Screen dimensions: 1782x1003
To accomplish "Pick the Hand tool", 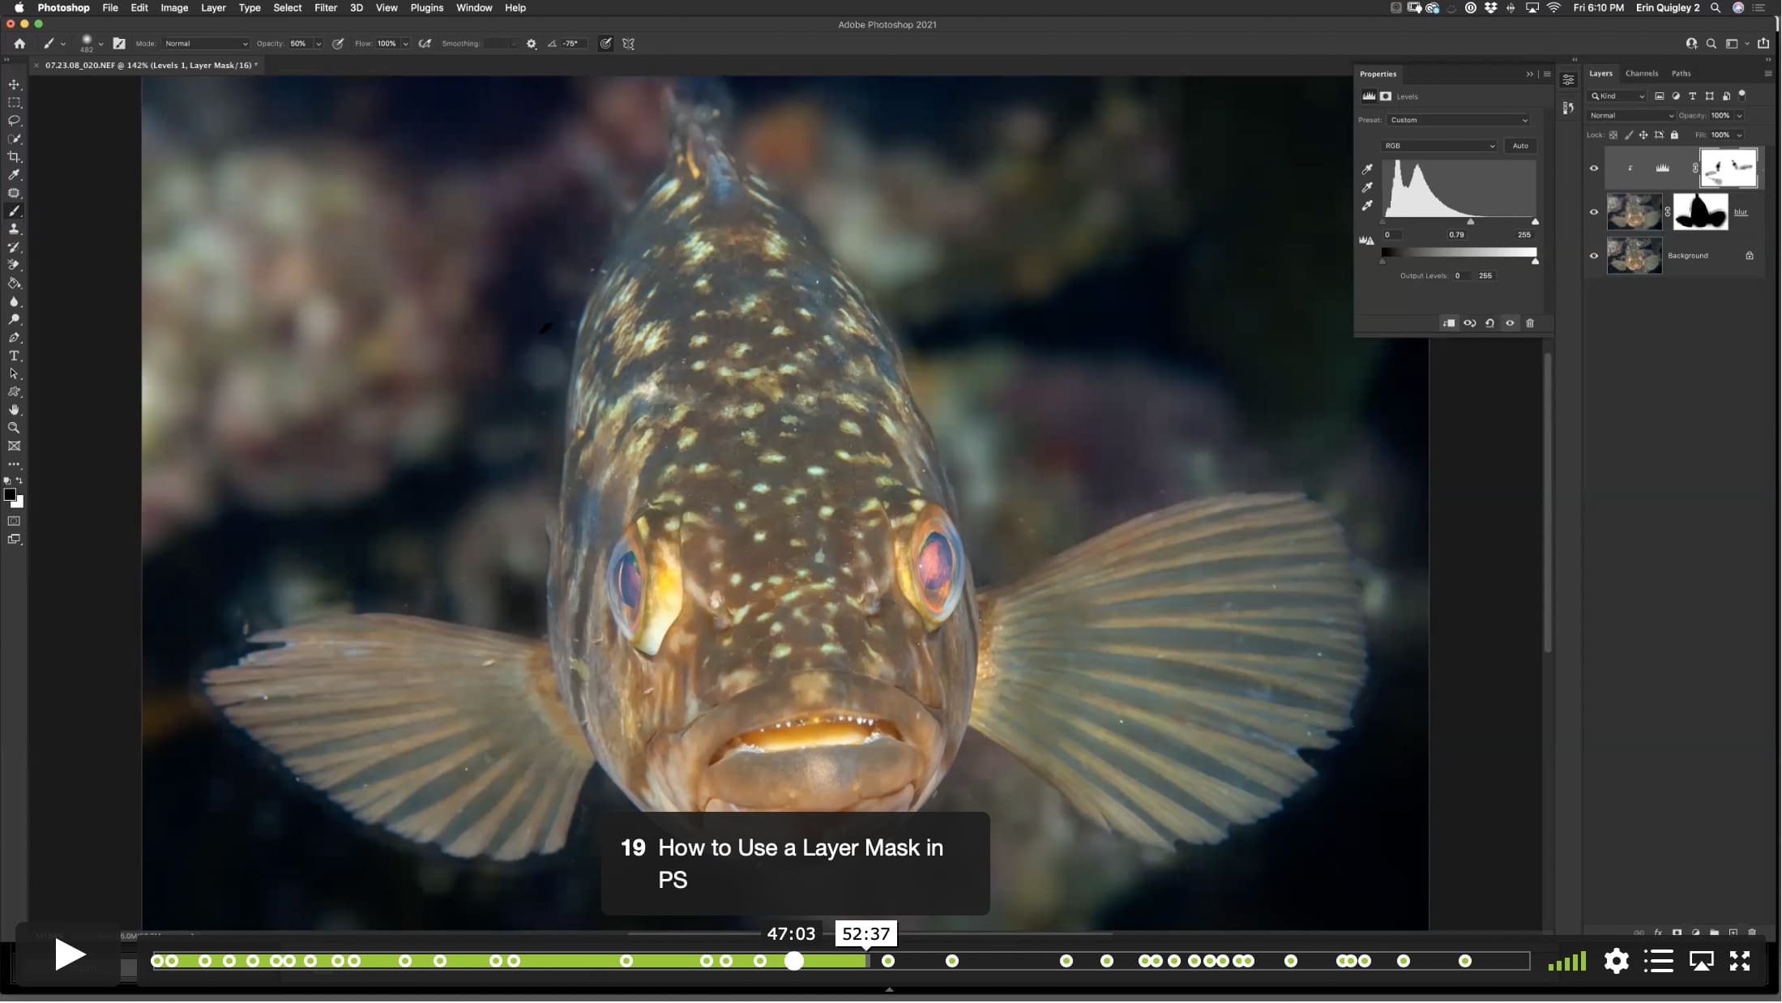I will click(x=14, y=410).
